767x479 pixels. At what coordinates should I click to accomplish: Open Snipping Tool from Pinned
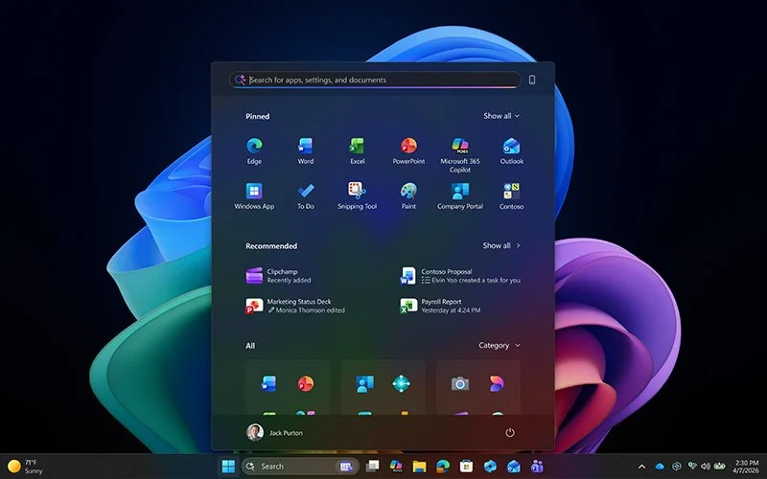click(x=357, y=196)
